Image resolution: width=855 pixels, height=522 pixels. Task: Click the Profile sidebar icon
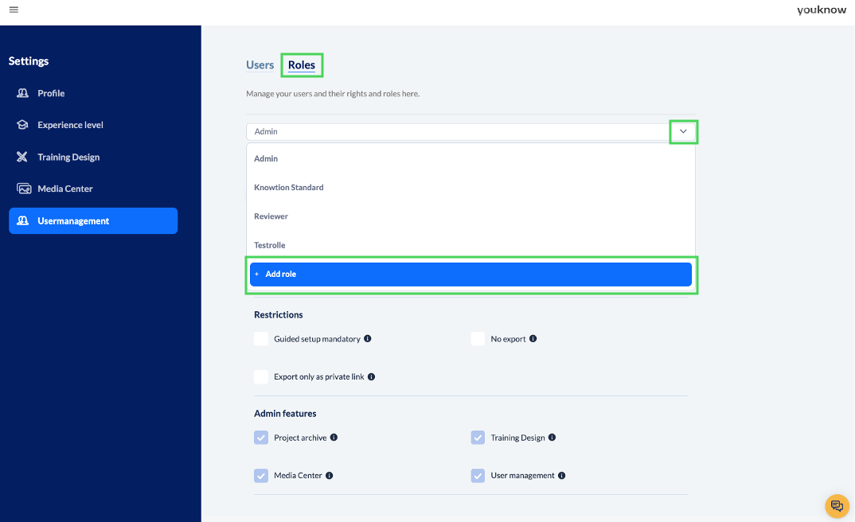coord(22,93)
